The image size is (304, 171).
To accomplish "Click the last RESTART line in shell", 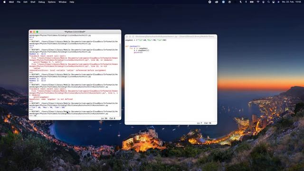I will [74, 113].
